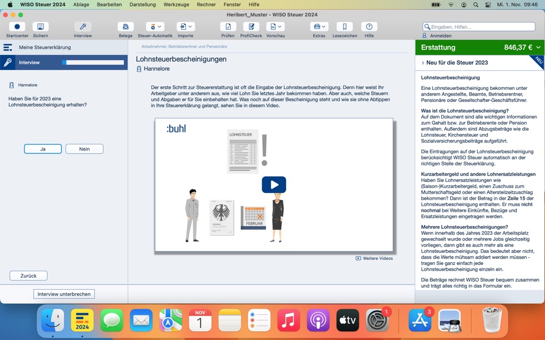Click the Interview progress bar
The width and height of the screenshot is (545, 340).
click(93, 62)
